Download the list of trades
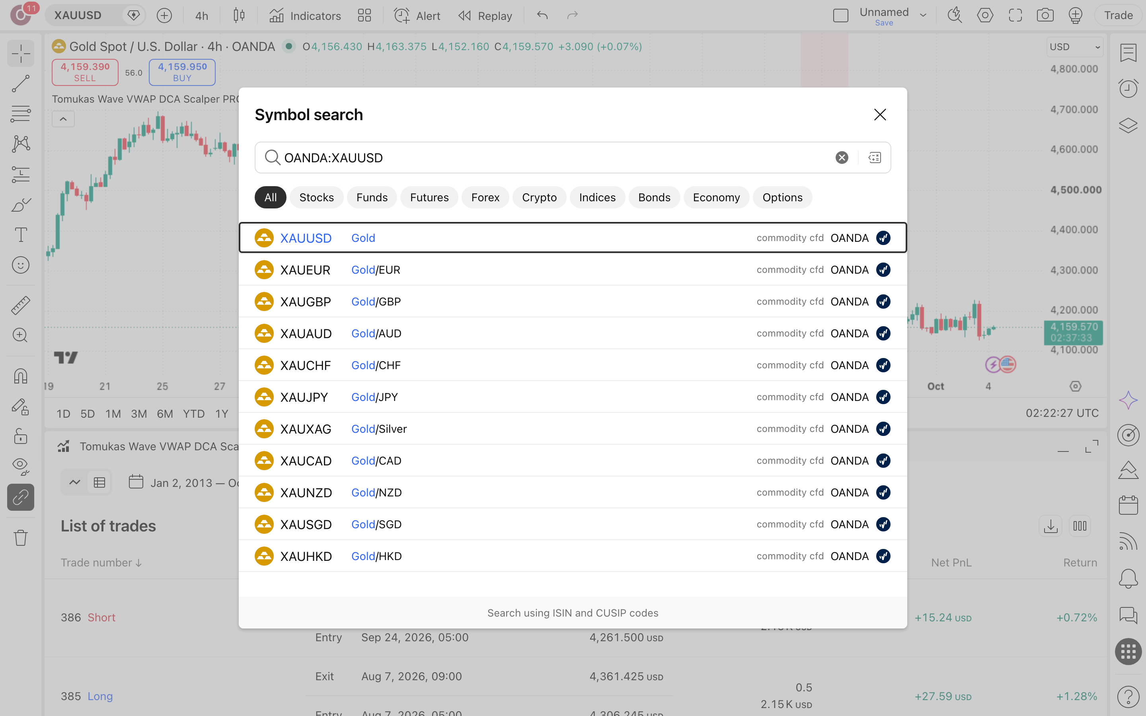1146x716 pixels. [1050, 525]
